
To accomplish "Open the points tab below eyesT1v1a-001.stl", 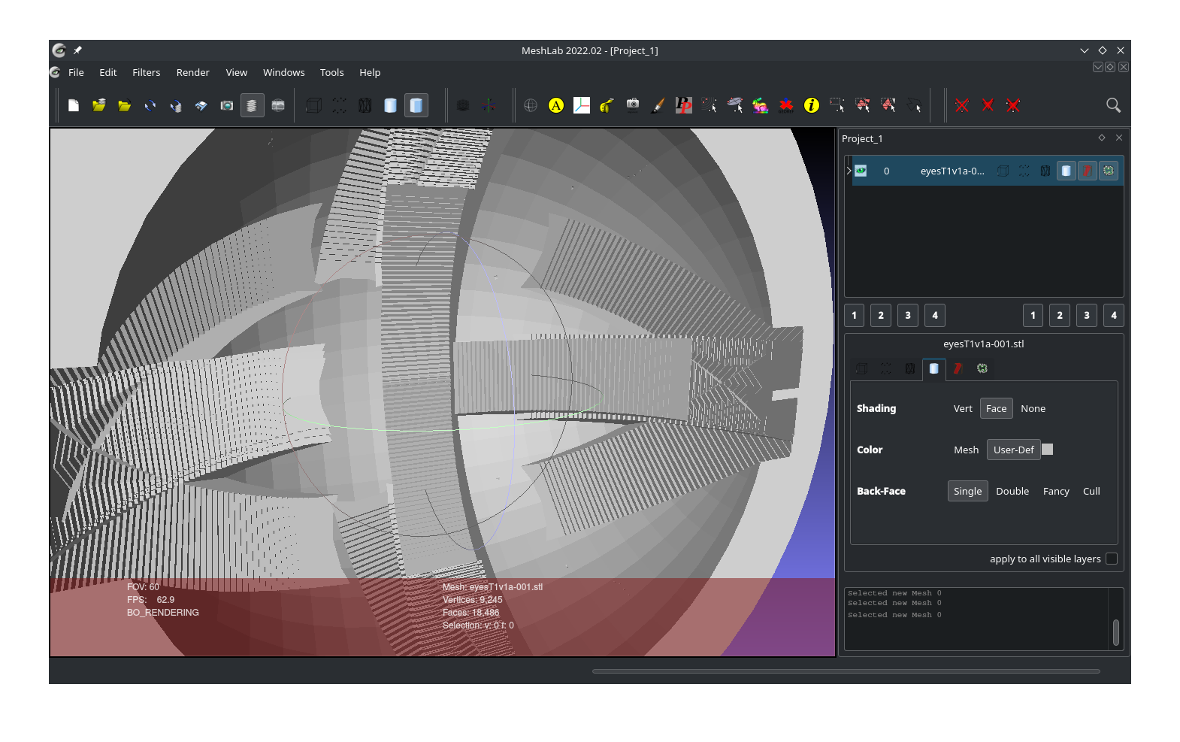I will click(x=886, y=368).
